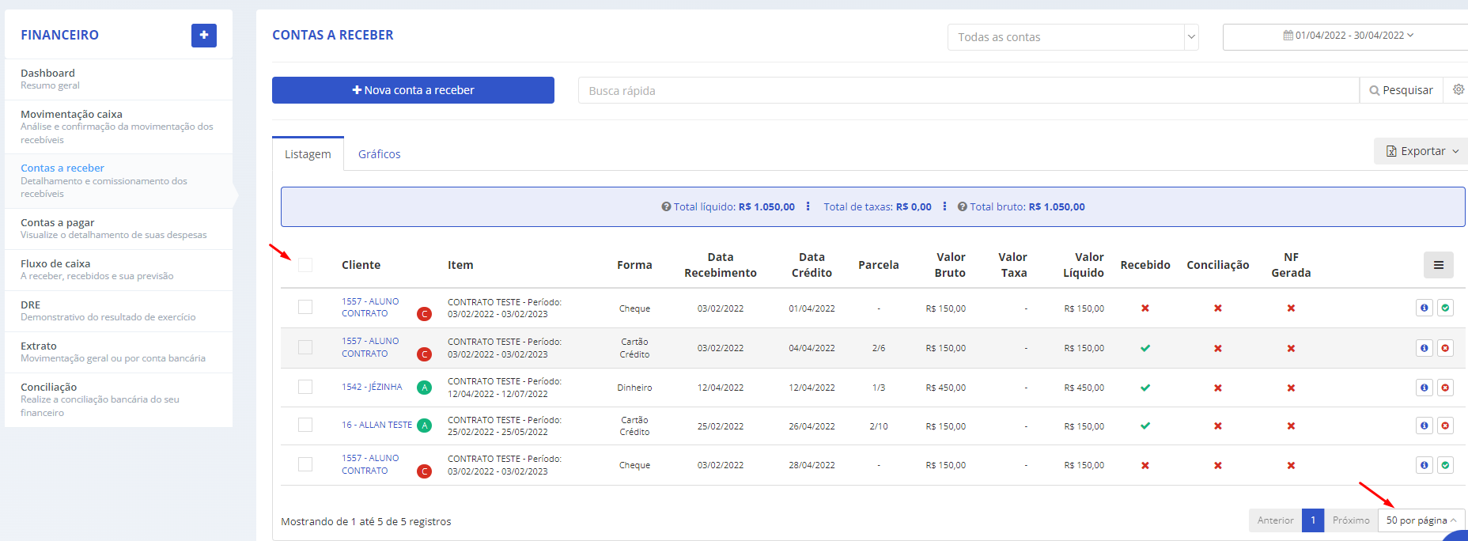This screenshot has height=541, width=1468.
Task: Check the checkbox for 1542 - JÉZINHA row
Action: (305, 387)
